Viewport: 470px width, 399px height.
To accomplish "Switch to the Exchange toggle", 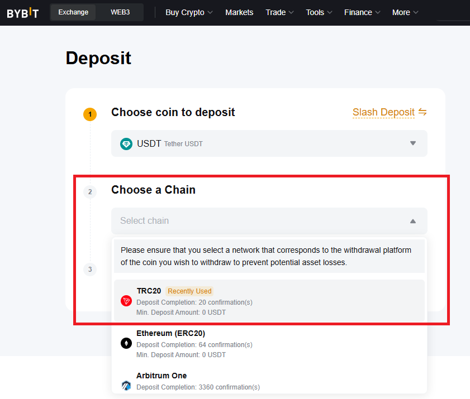I will point(73,12).
